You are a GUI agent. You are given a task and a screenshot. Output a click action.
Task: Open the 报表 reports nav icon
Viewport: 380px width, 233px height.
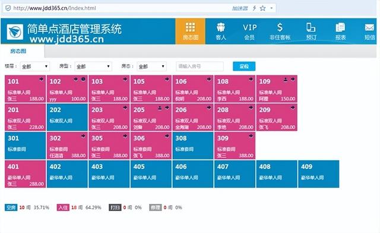coord(340,31)
